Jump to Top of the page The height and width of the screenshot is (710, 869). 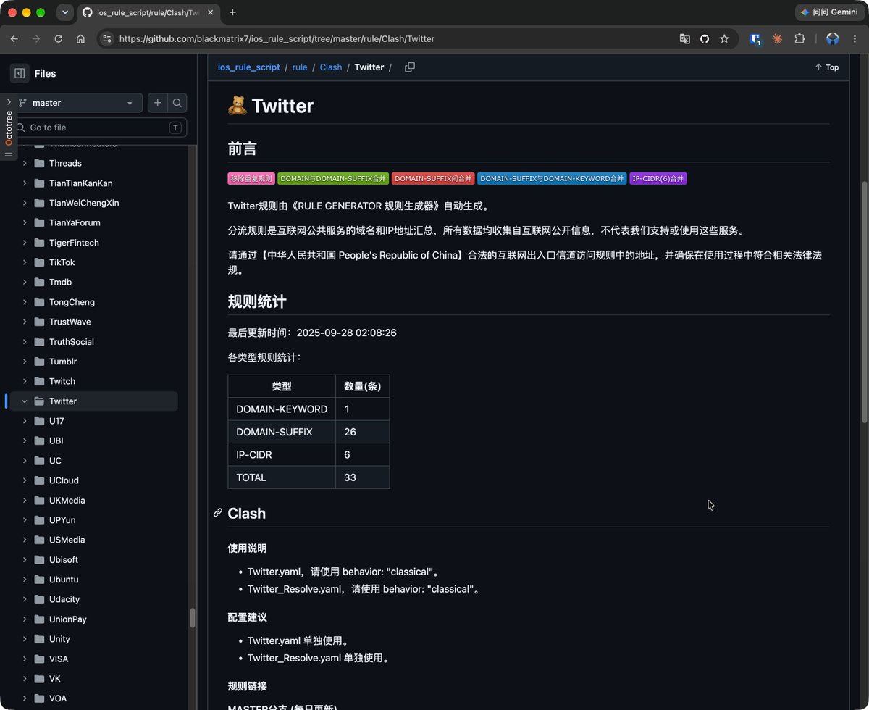click(x=826, y=67)
